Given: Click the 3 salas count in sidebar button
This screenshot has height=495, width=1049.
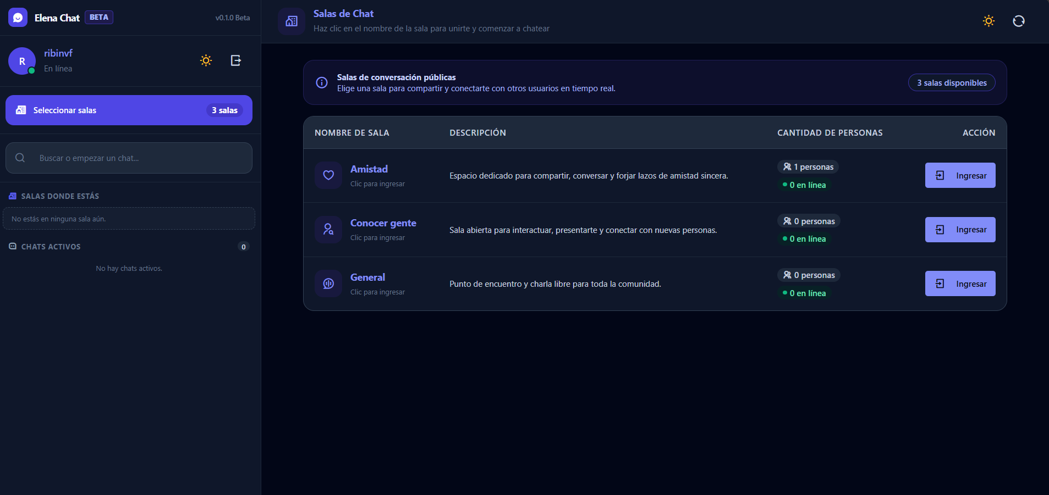Looking at the screenshot, I should tap(225, 110).
